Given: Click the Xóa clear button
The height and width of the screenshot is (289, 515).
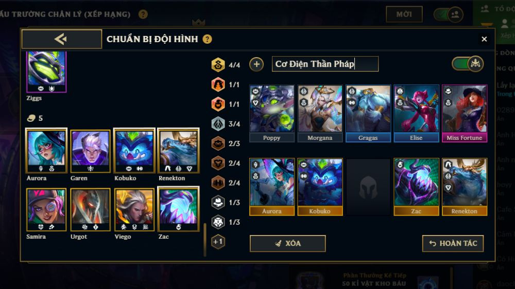Looking at the screenshot, I should [x=288, y=243].
